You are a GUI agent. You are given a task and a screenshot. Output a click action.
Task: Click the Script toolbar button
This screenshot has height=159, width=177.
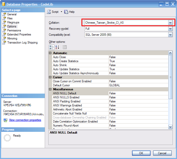tap(53, 12)
